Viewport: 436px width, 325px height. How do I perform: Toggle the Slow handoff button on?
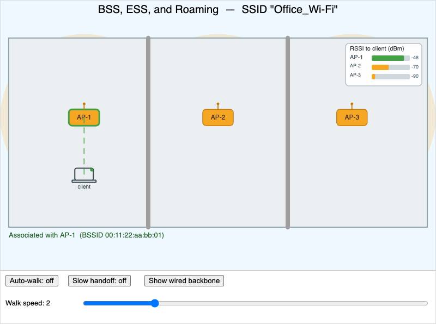click(x=99, y=280)
